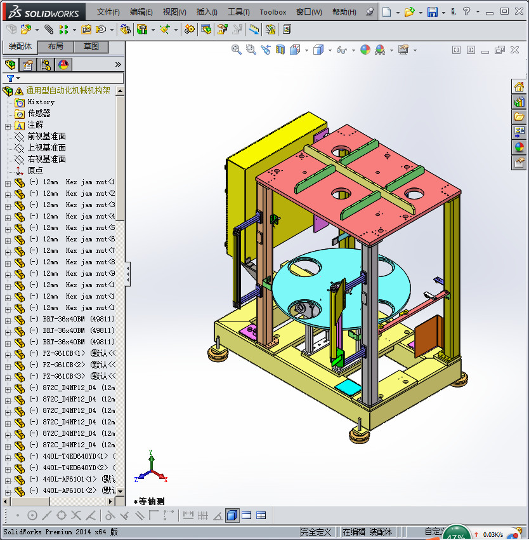Open SolidWorks Resources home icon in task pane
The image size is (529, 540).
[519, 86]
